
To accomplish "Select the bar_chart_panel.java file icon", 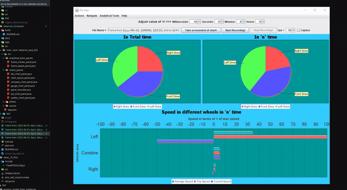I will pyautogui.click(x=8, y=74).
